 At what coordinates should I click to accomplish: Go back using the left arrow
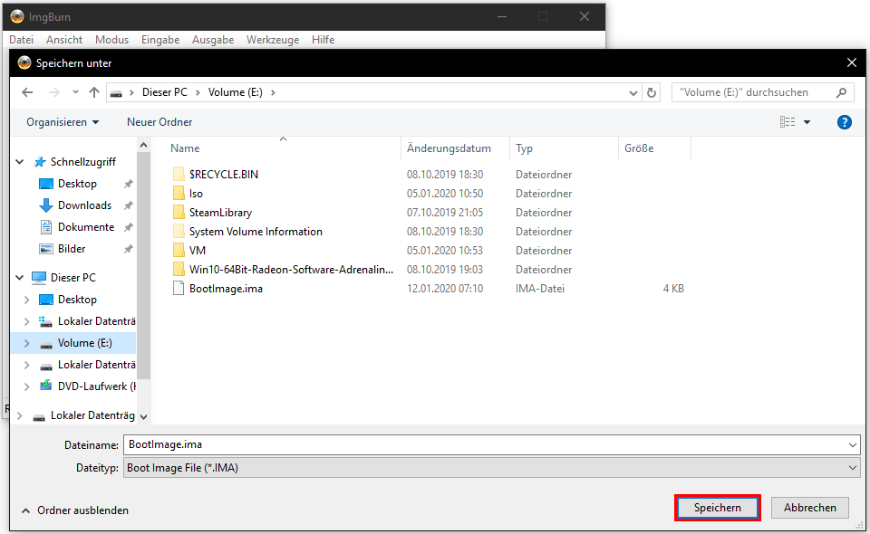point(27,92)
